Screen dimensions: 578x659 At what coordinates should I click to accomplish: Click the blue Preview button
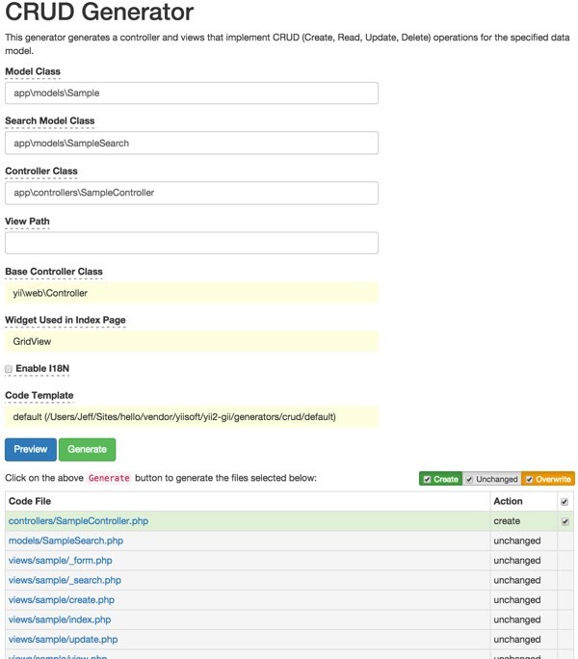click(31, 449)
